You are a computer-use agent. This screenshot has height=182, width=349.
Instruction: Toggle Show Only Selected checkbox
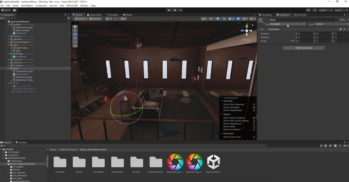[x=254, y=104]
